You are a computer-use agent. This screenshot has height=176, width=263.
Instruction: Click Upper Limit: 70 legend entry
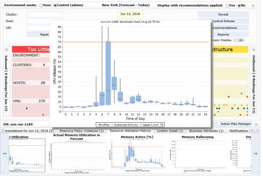point(151,125)
